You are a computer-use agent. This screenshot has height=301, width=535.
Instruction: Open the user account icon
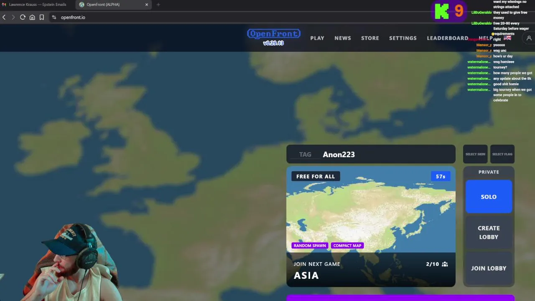tap(529, 38)
